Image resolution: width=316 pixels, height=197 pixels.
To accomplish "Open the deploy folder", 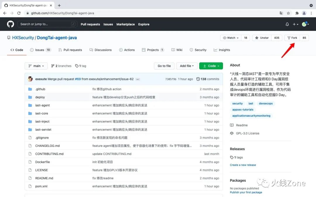I will click(x=40, y=97).
